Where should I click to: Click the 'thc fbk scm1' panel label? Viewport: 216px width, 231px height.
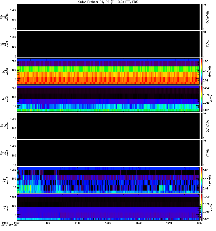[x=5, y=207]
